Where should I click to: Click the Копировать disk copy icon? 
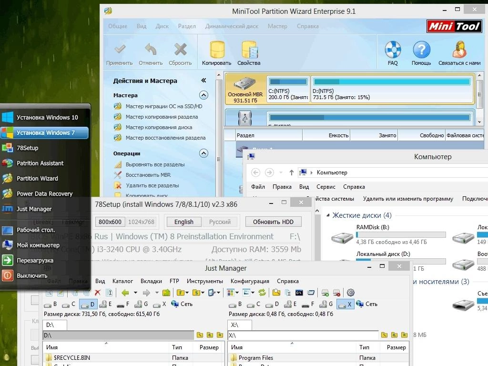217,49
